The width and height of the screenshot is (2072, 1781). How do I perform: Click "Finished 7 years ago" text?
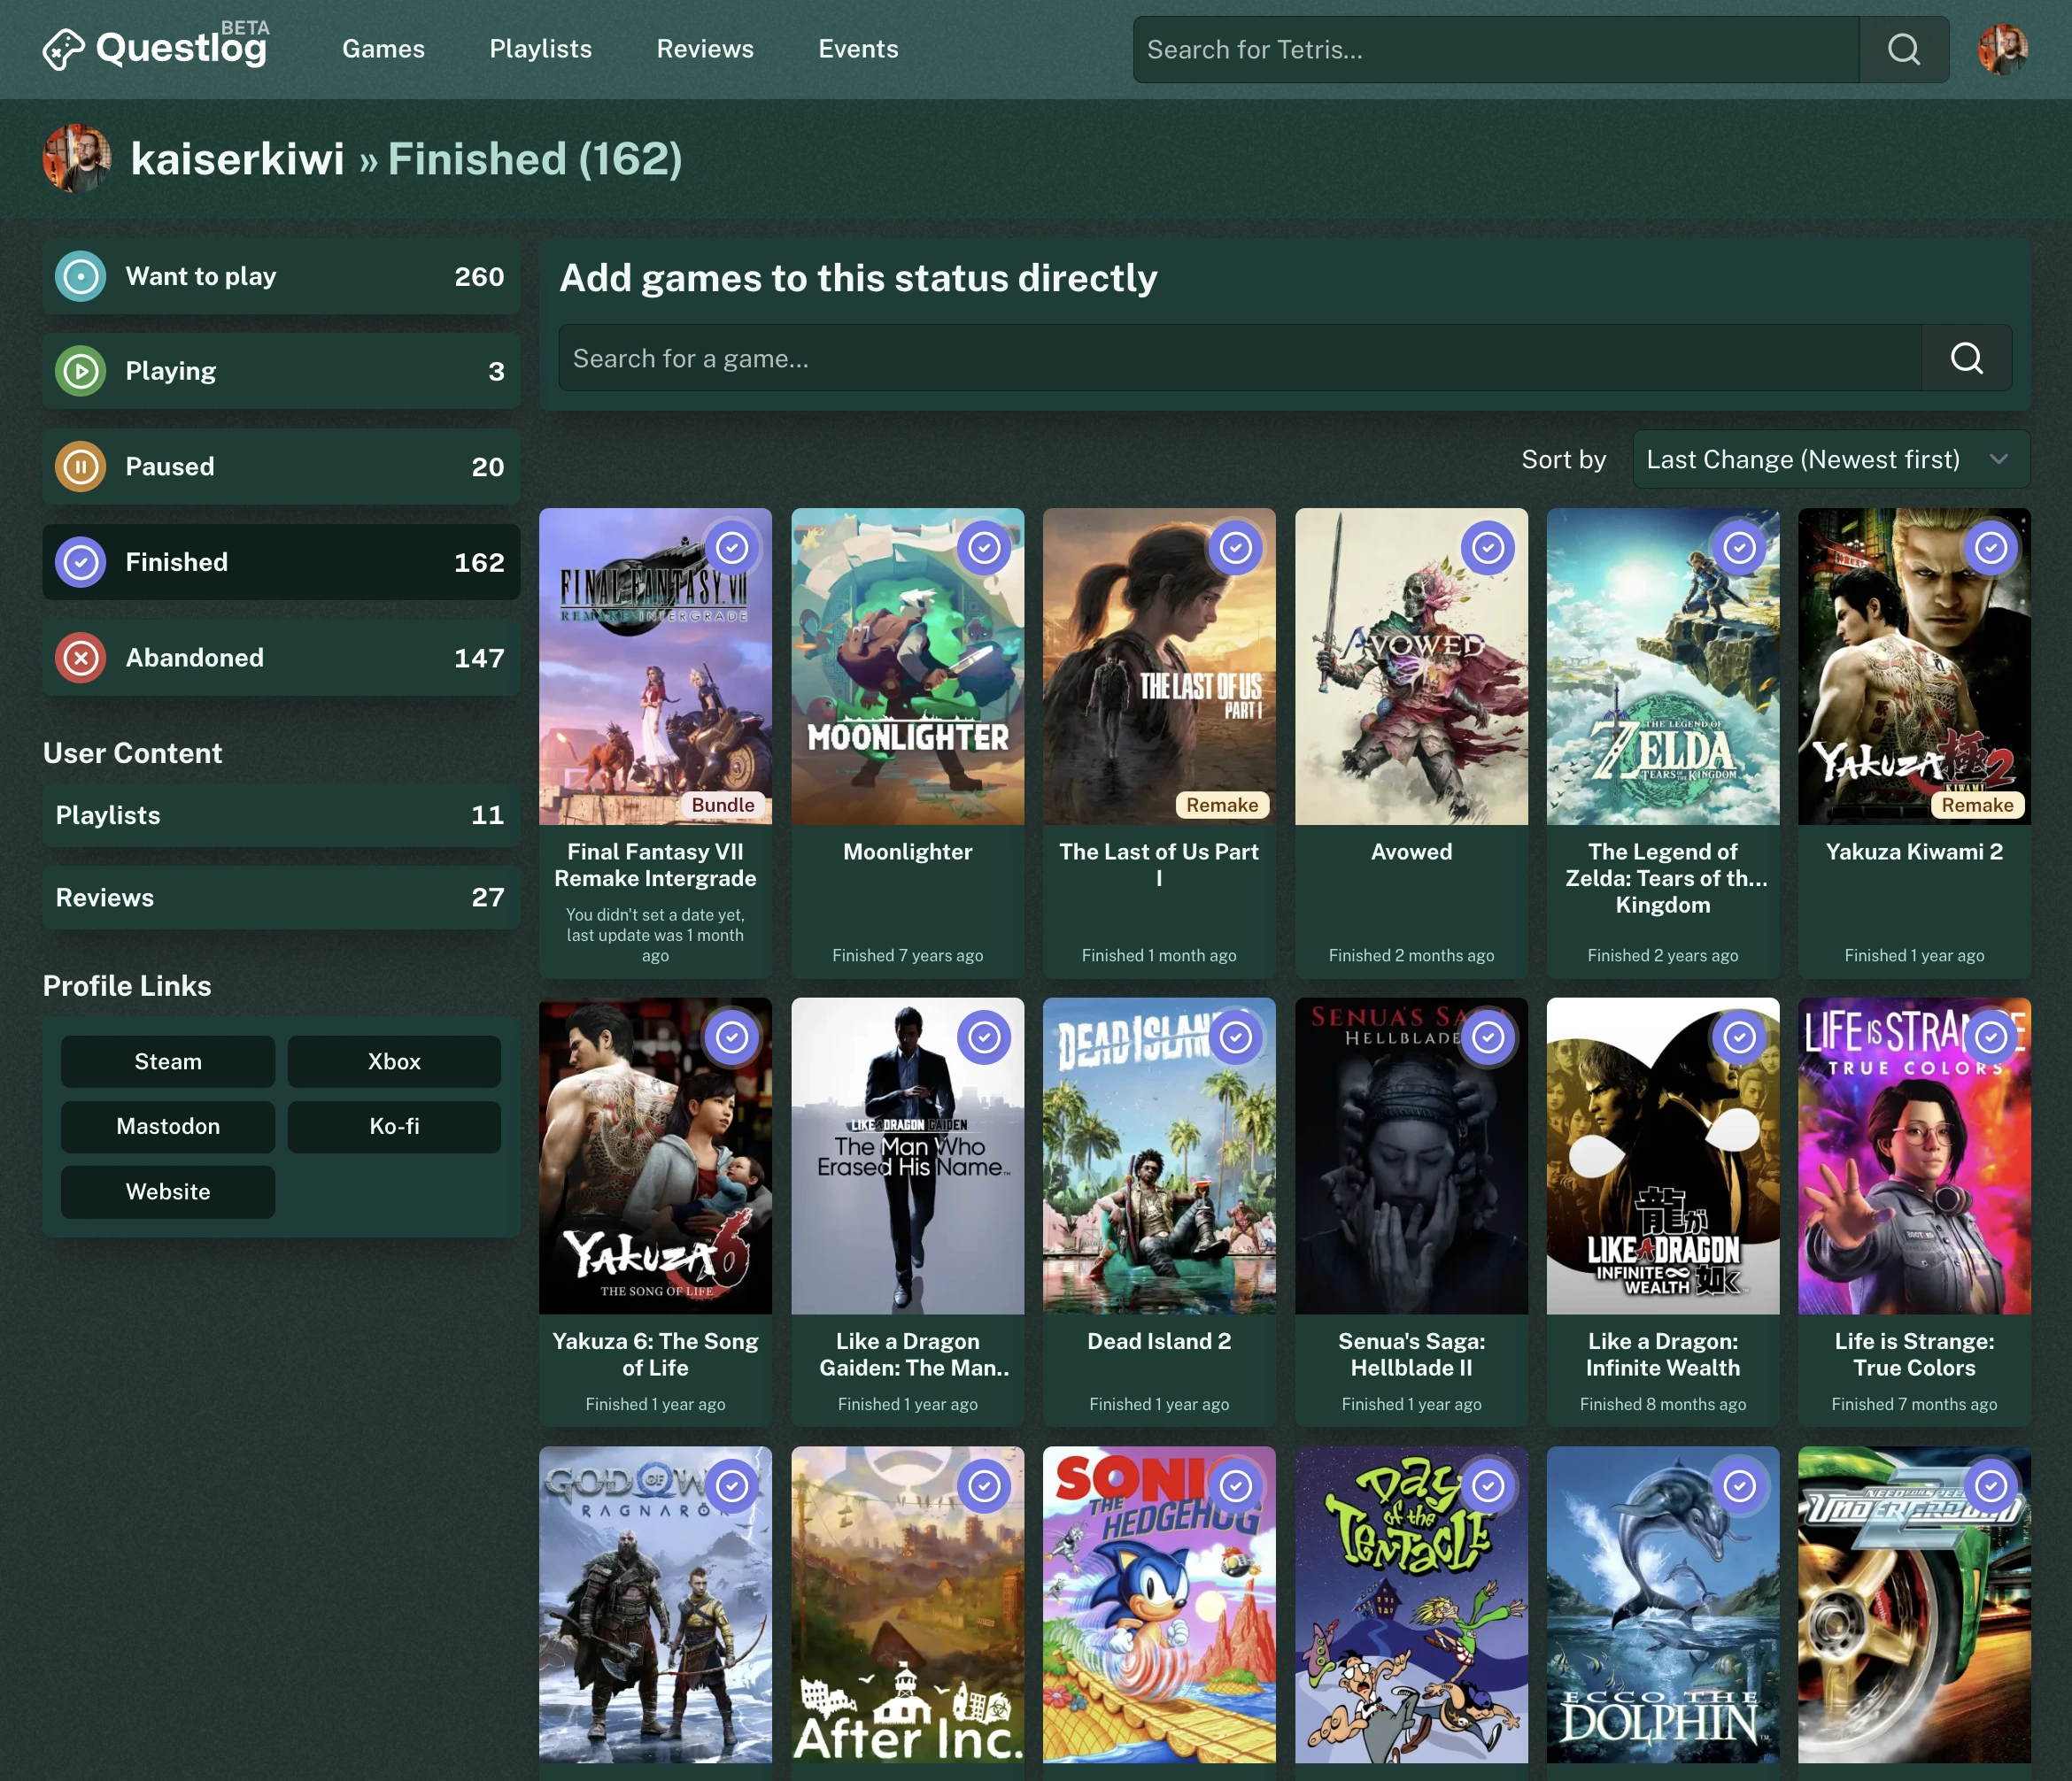click(x=907, y=955)
